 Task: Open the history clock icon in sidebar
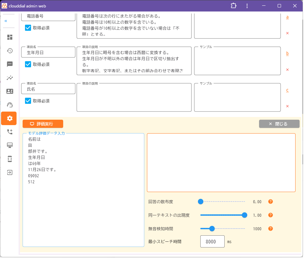point(10,51)
